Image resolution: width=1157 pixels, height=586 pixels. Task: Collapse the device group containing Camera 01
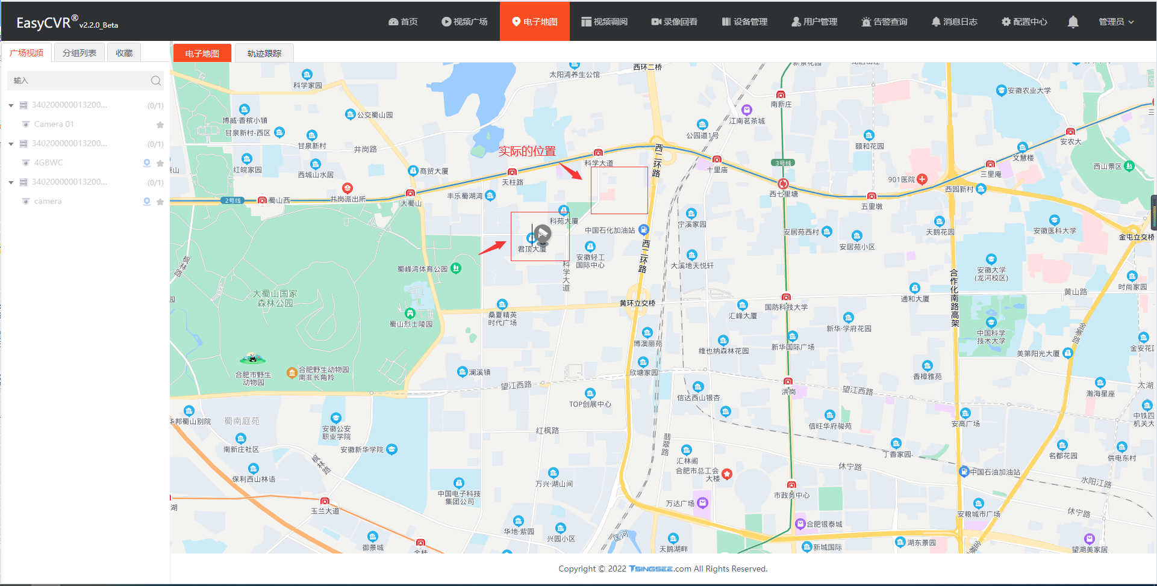point(11,105)
